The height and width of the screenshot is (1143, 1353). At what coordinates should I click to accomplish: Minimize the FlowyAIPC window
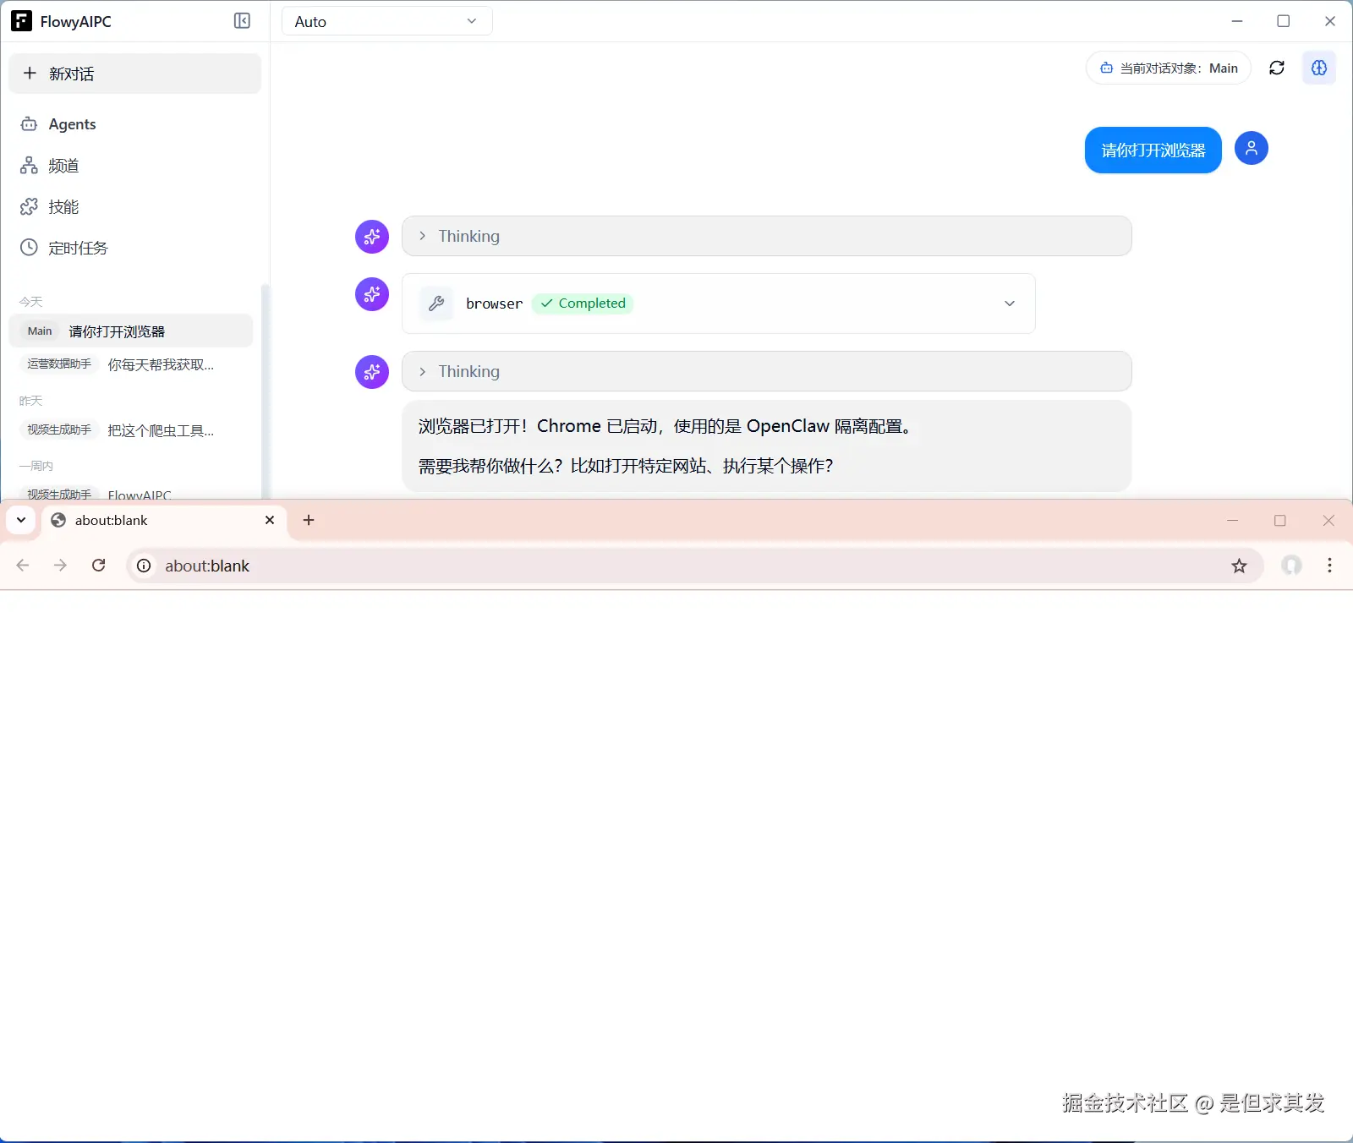pos(1237,21)
